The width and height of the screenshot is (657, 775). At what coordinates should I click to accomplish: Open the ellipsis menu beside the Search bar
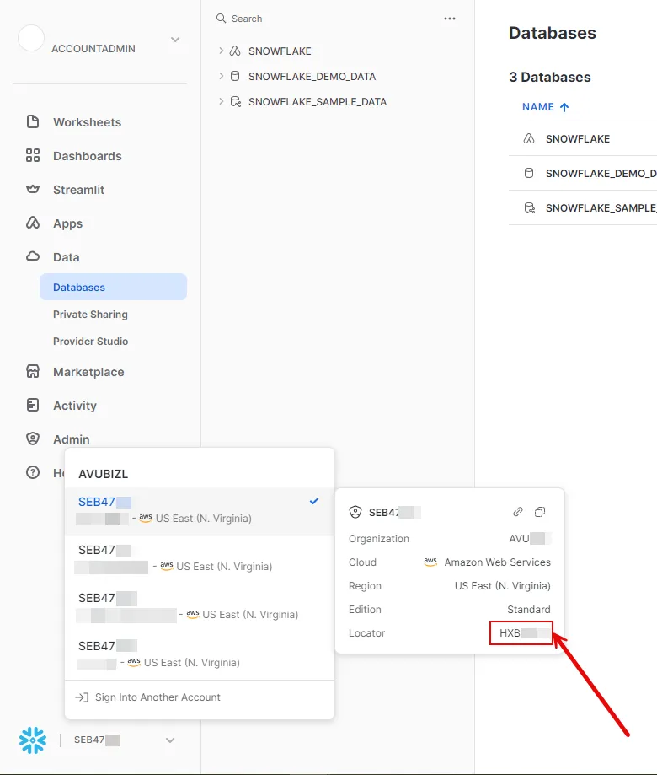coord(450,18)
